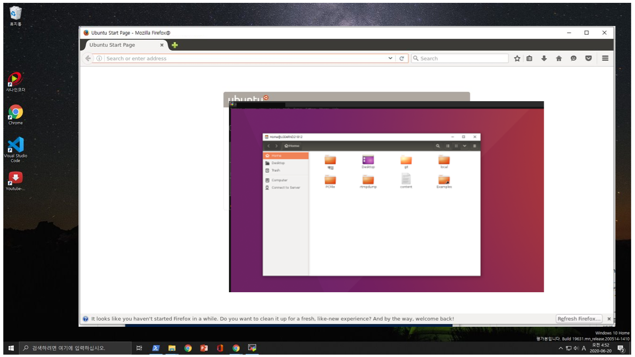Click the Firefox chat smiley icon
The image size is (635, 357).
(x=573, y=58)
